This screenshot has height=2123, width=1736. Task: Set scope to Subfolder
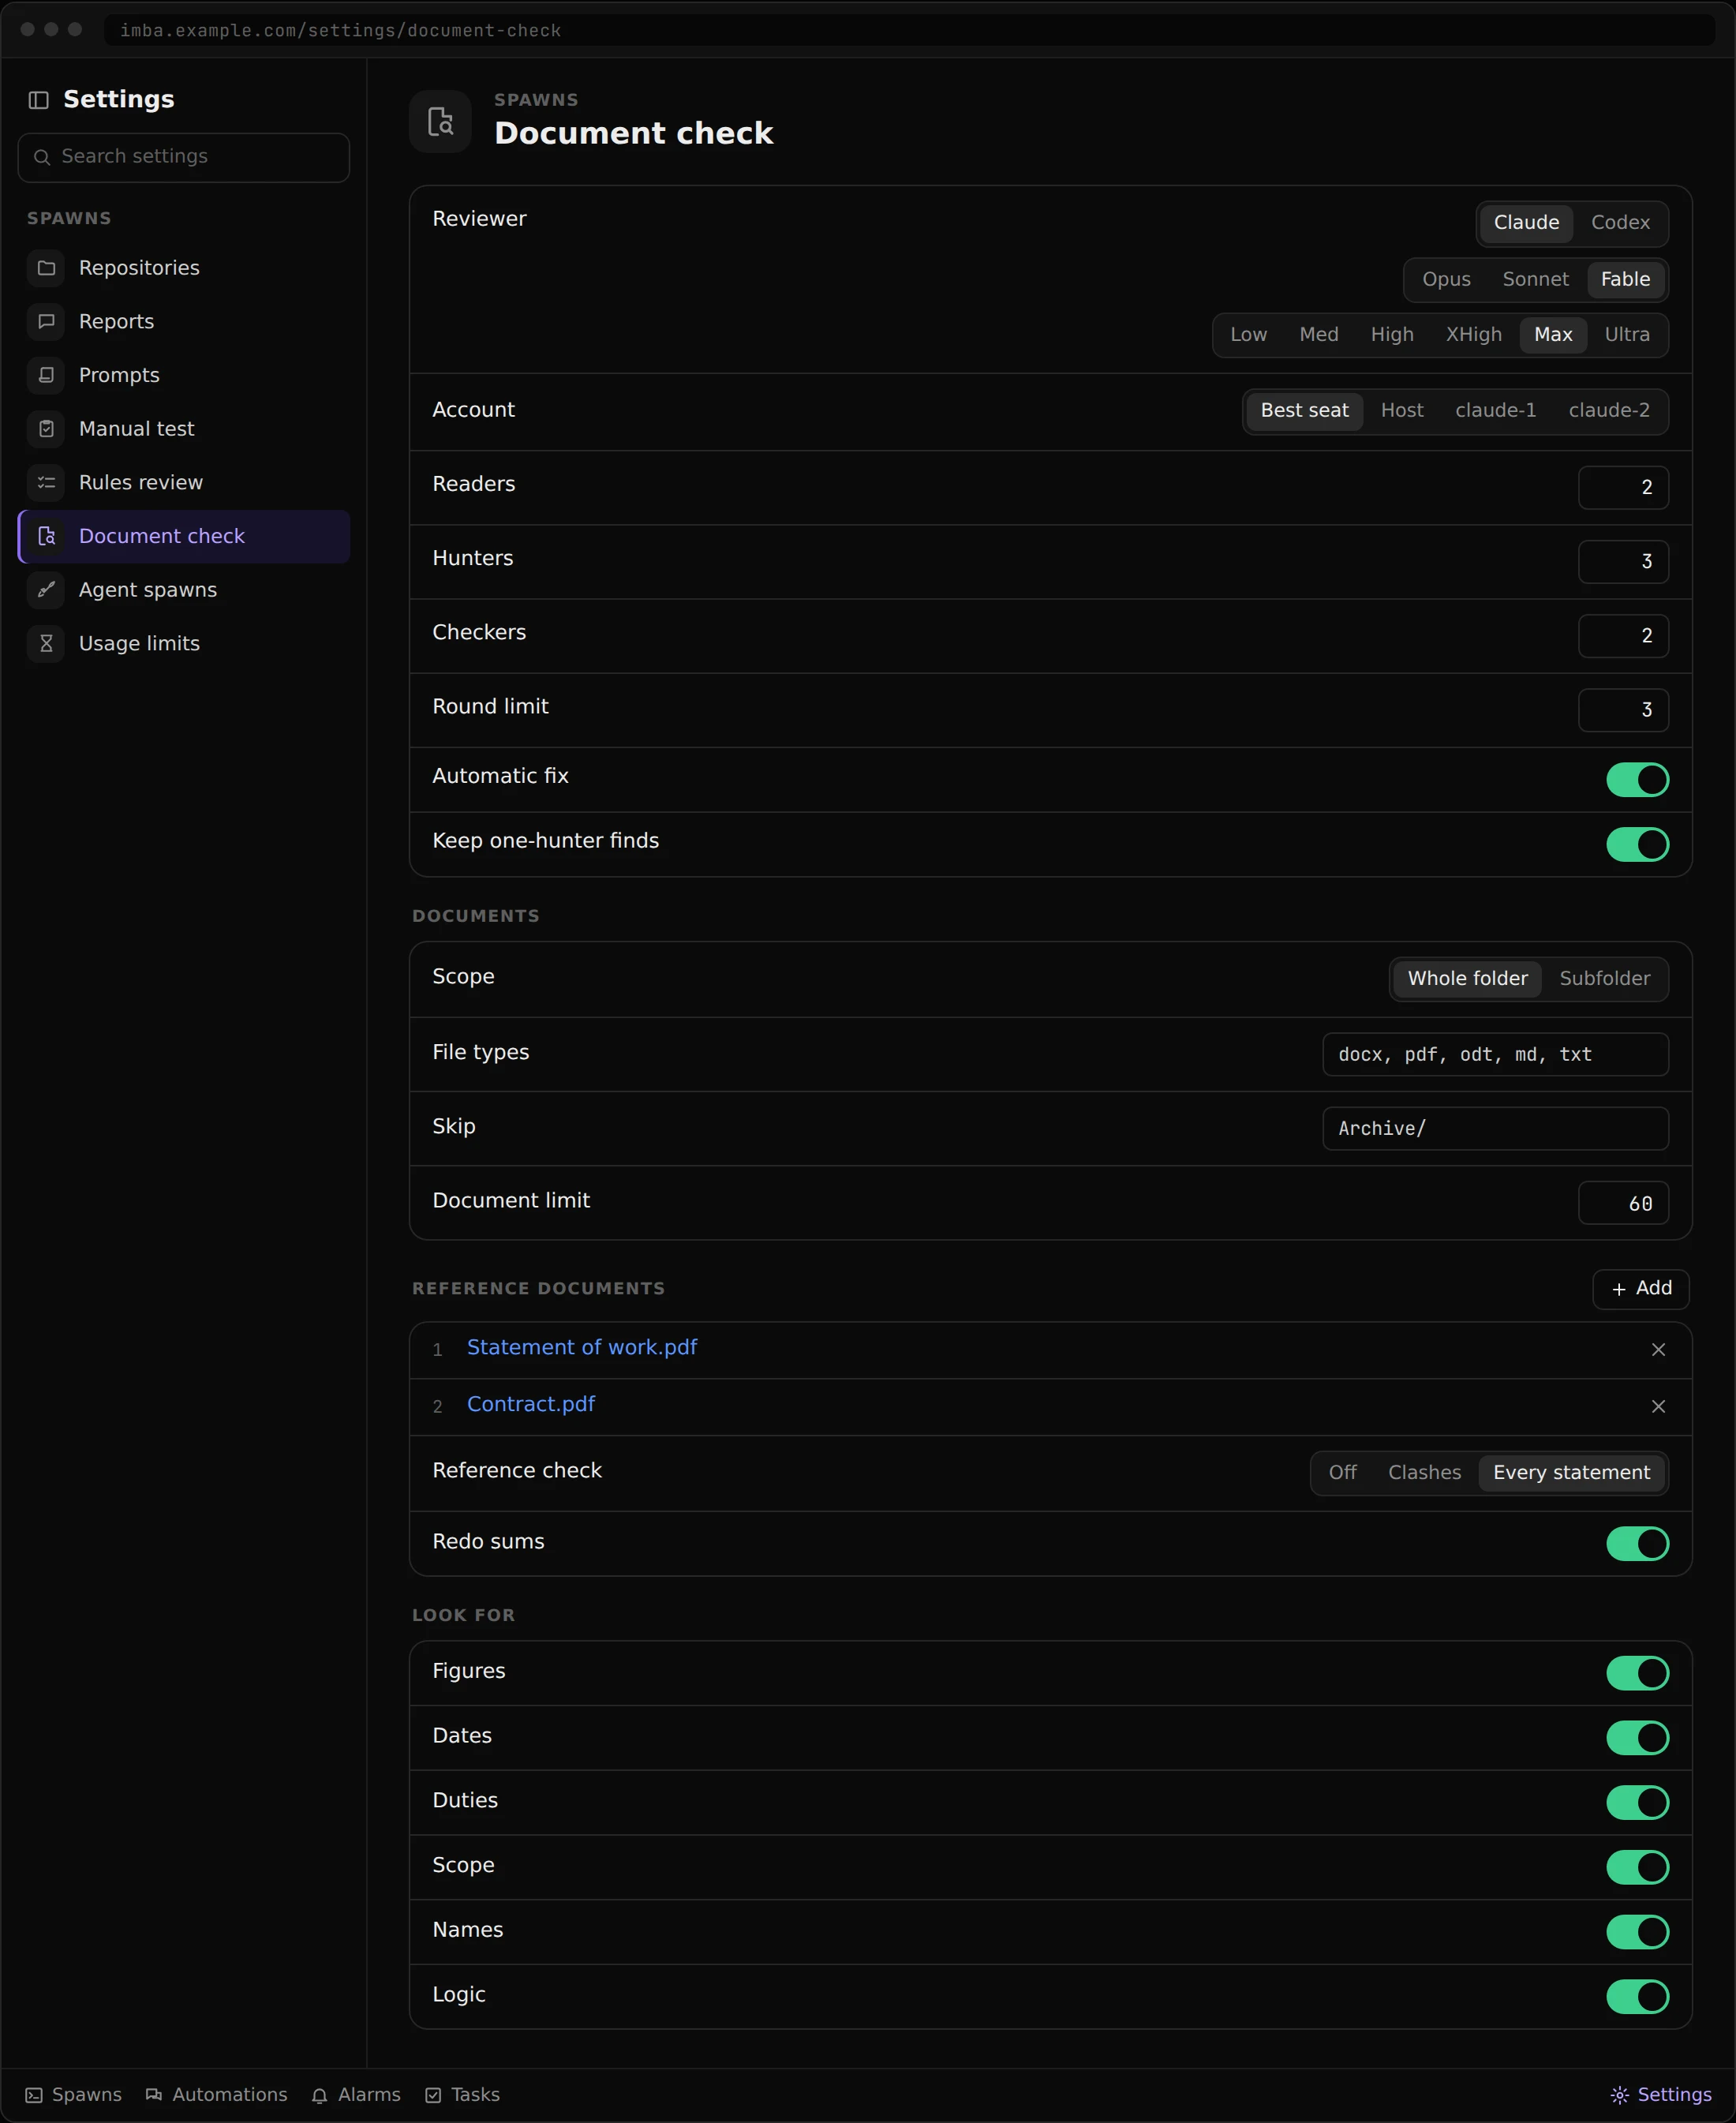(1604, 979)
